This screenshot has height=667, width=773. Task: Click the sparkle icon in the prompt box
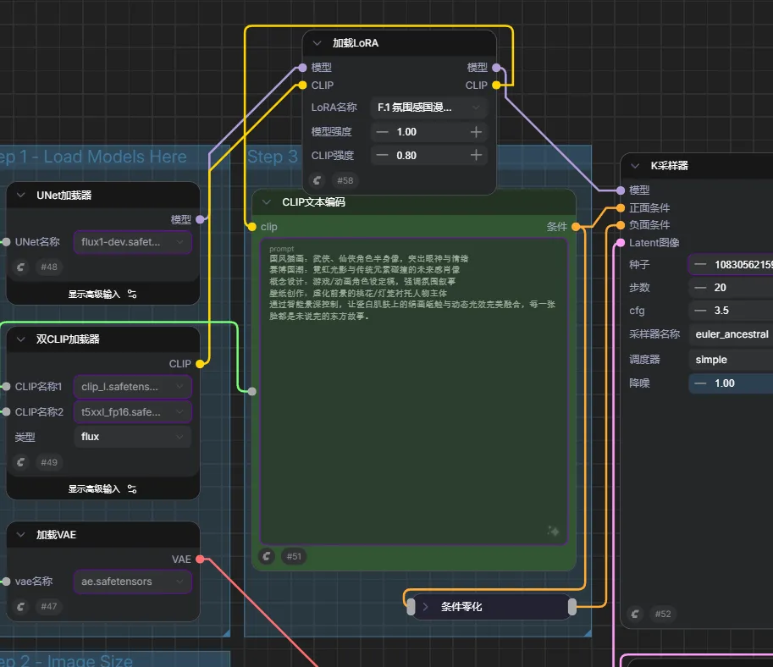pyautogui.click(x=553, y=531)
